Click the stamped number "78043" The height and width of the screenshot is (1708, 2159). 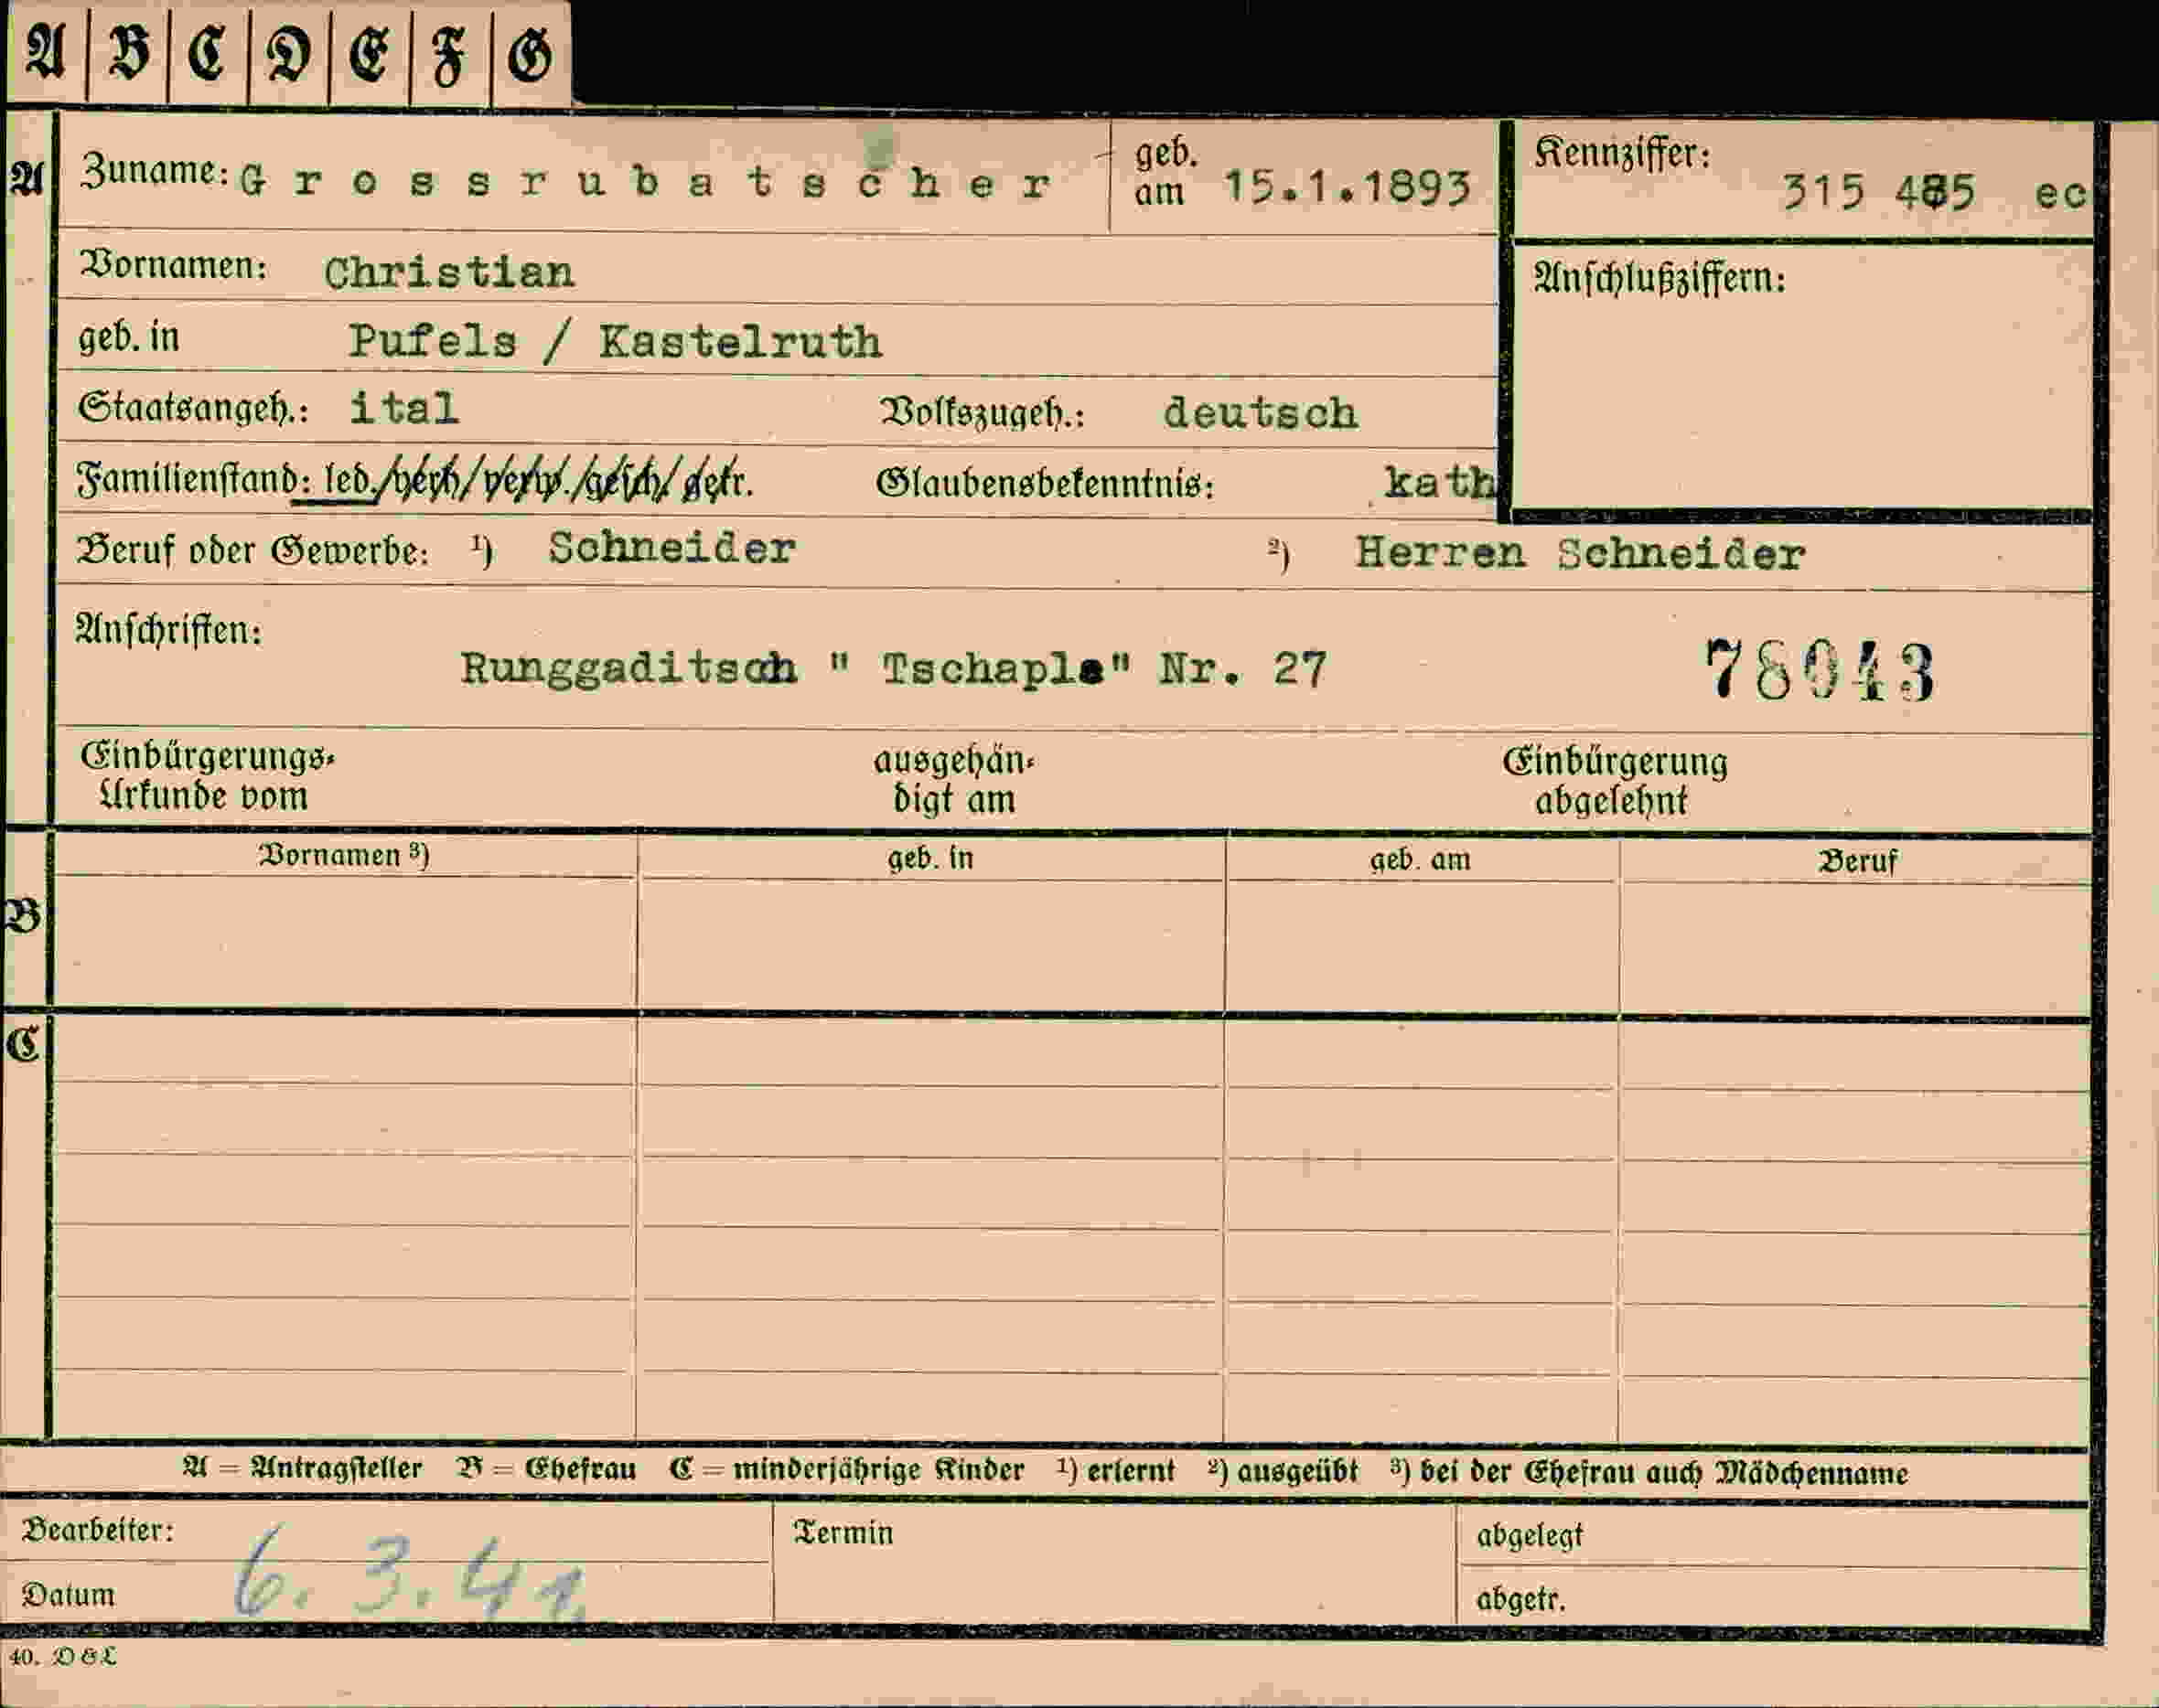click(x=1820, y=670)
